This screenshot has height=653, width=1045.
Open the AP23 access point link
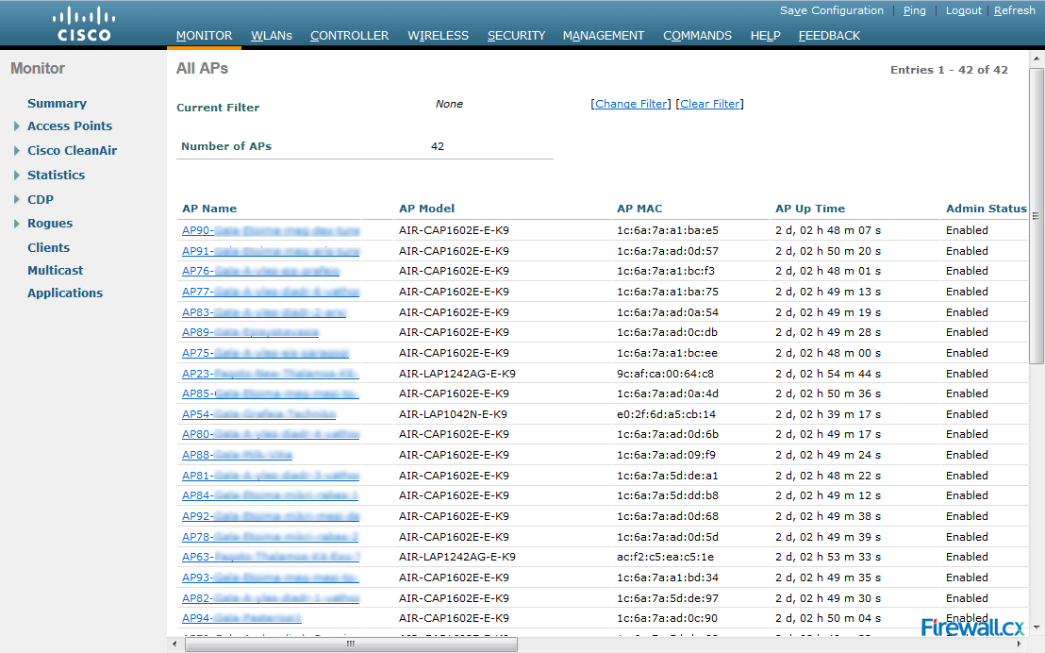click(271, 375)
